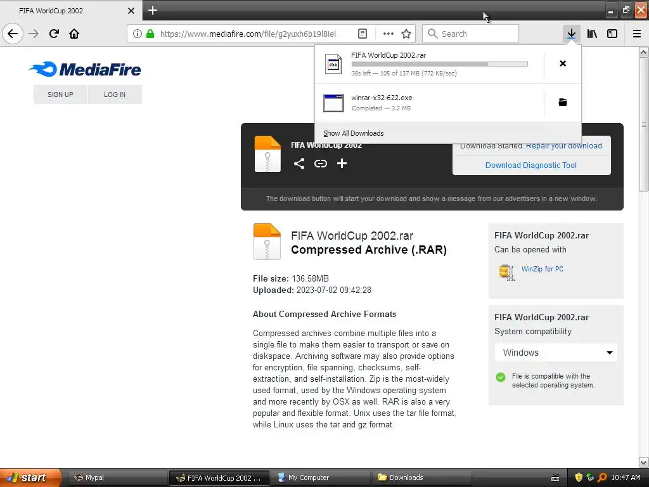649x487 pixels.
Task: Click the SIGN UP button
Action: pyautogui.click(x=60, y=94)
